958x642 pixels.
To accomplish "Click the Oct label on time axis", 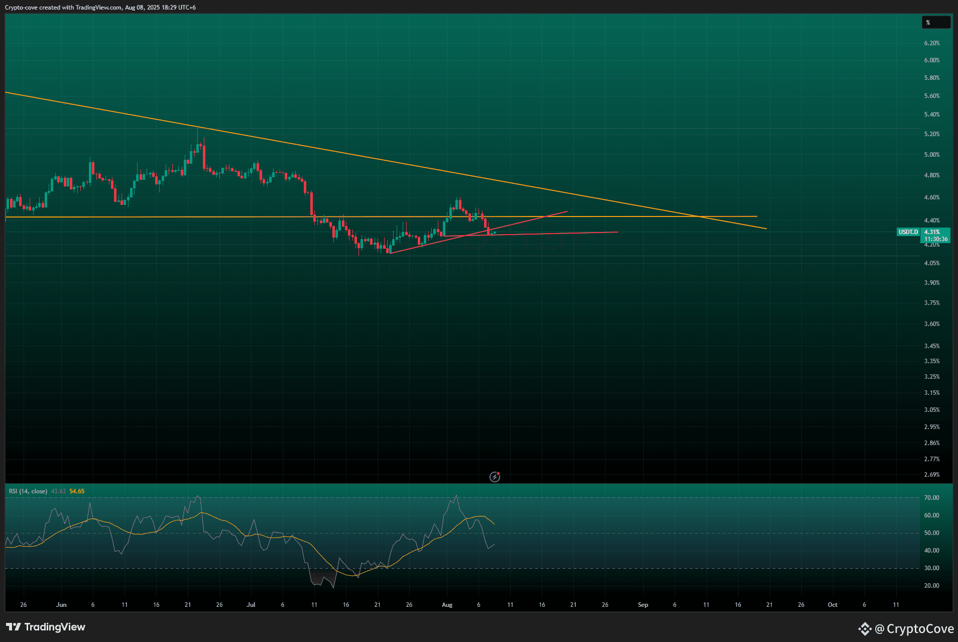I will coord(832,605).
